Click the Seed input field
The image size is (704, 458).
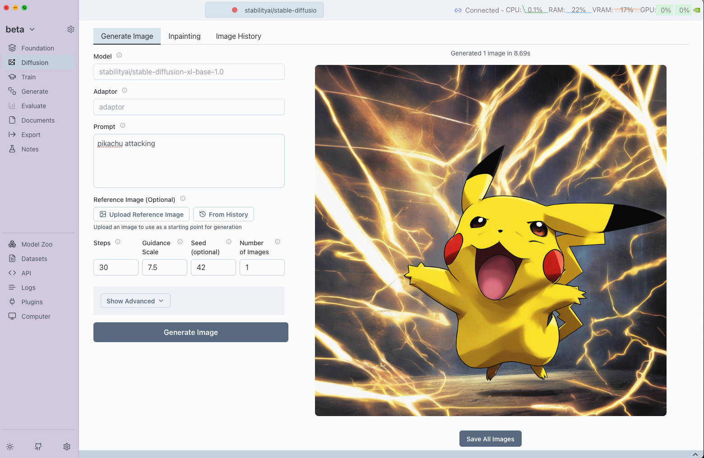213,267
